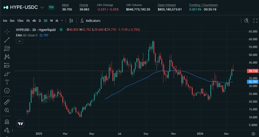The height and width of the screenshot is (137, 259).
Task: Enter fullscreen chart mode
Action: 255,21
